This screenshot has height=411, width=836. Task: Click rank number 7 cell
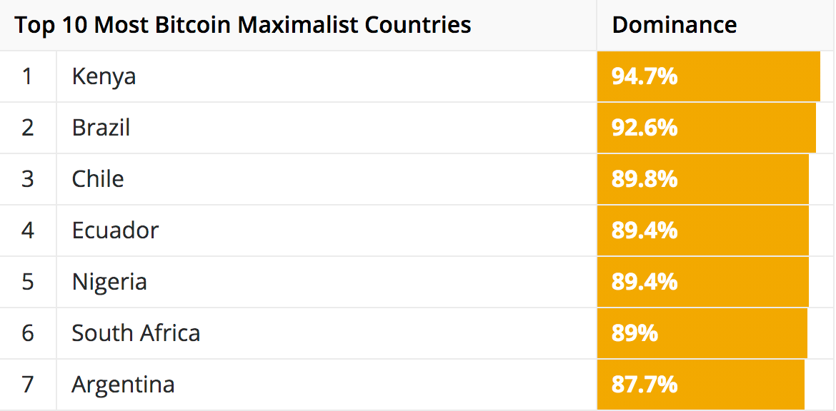[x=28, y=385]
